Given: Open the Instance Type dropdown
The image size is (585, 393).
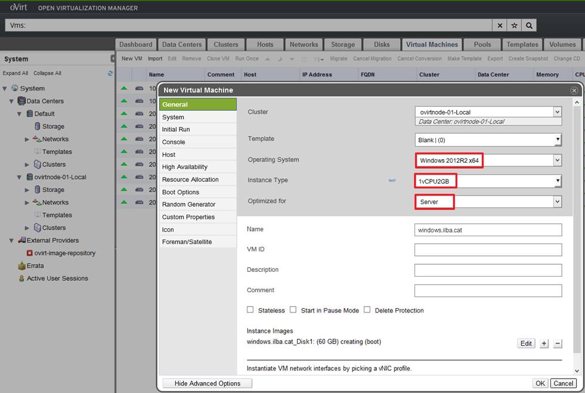Looking at the screenshot, I should pyautogui.click(x=558, y=181).
